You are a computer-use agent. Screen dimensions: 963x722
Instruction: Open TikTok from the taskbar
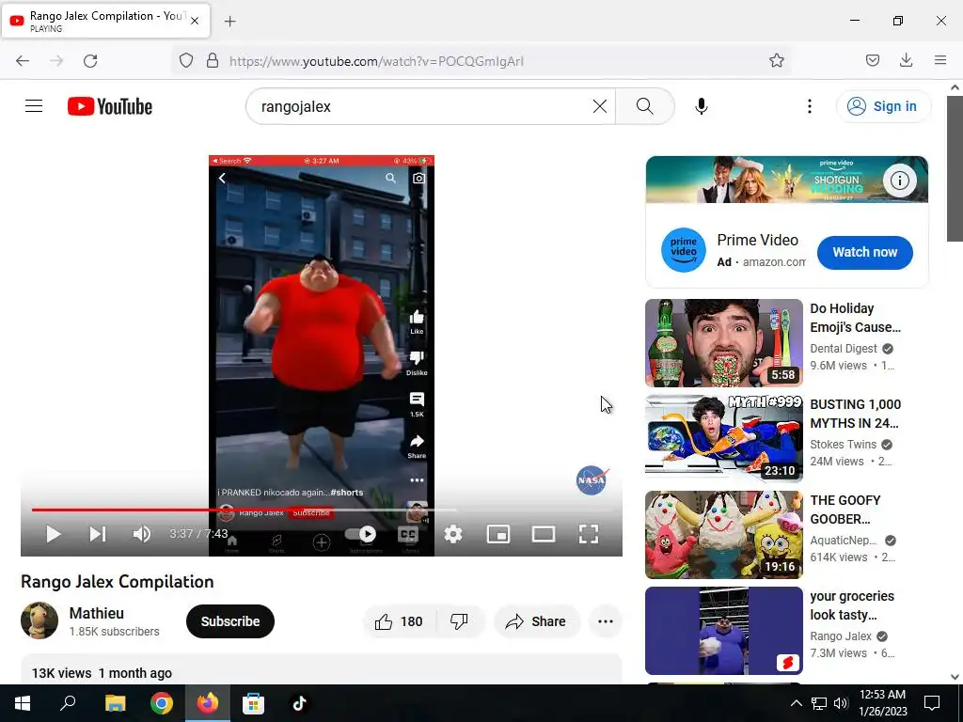click(299, 703)
